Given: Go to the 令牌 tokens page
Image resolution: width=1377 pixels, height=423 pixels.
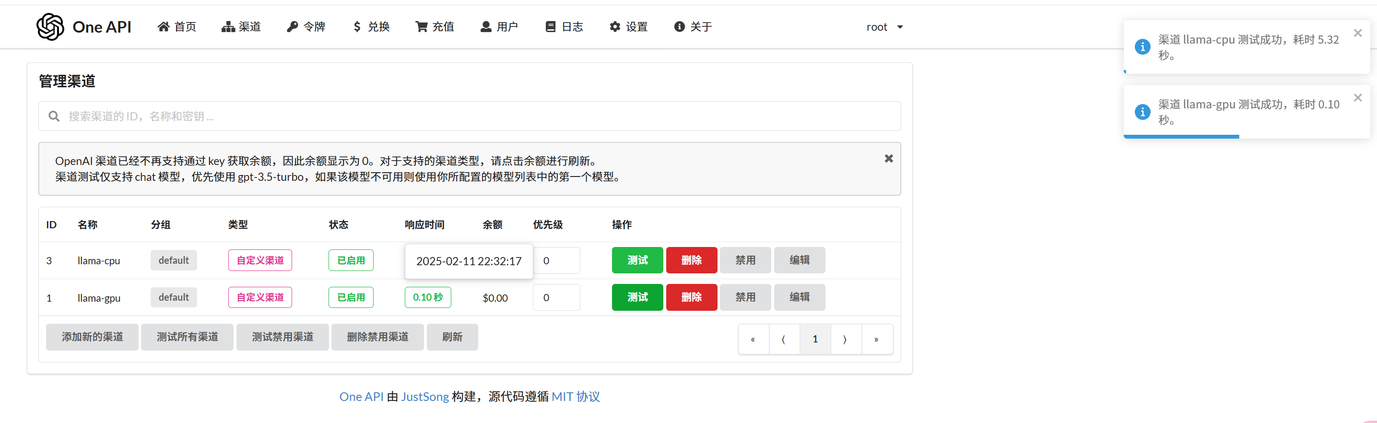Looking at the screenshot, I should [306, 27].
